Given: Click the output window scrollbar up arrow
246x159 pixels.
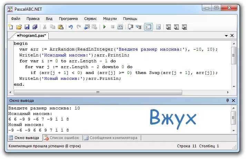Looking at the screenshot, I should click(x=234, y=108).
